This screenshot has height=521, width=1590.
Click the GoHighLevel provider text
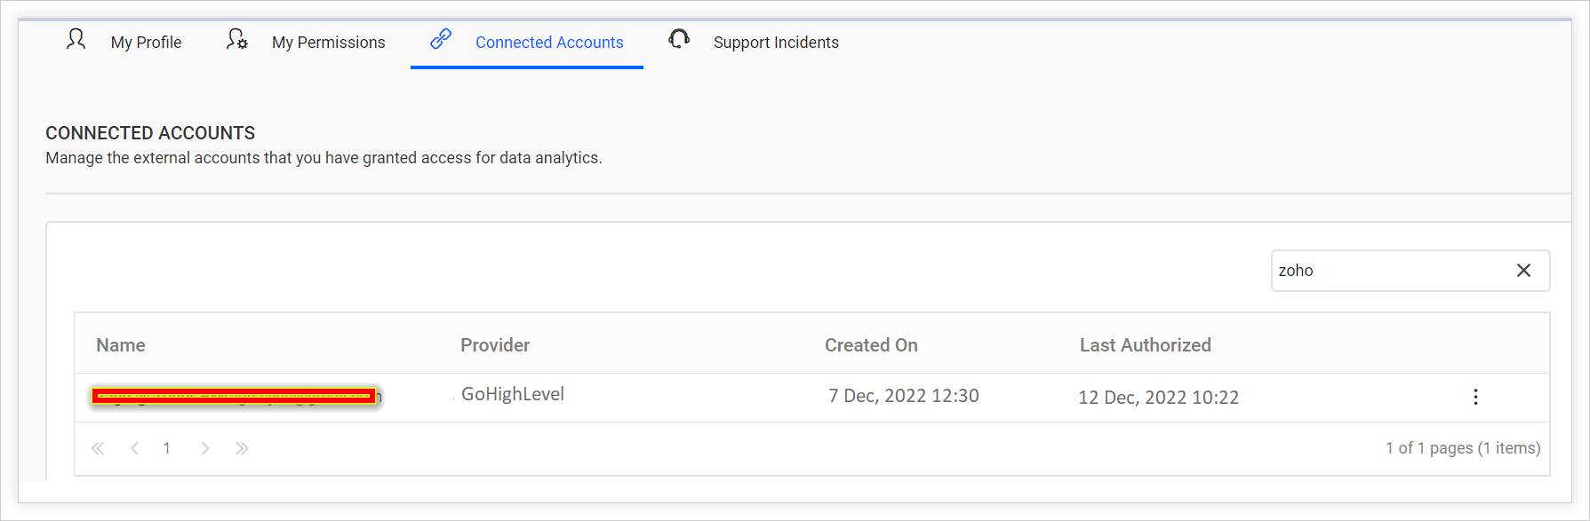click(513, 394)
